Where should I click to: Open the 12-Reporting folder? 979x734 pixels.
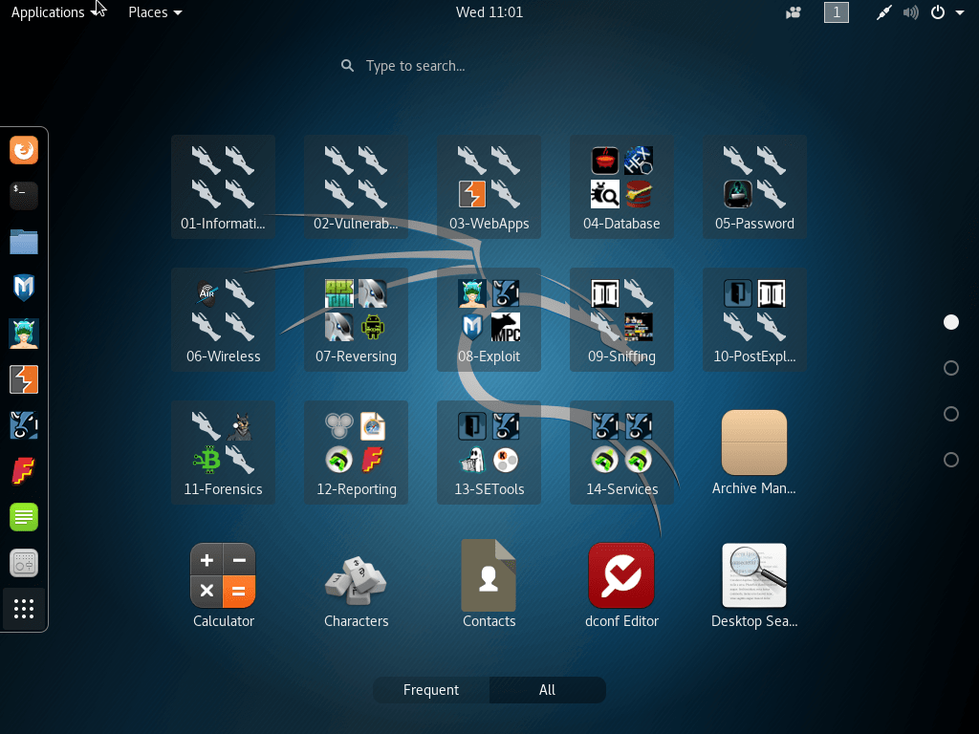click(x=356, y=452)
